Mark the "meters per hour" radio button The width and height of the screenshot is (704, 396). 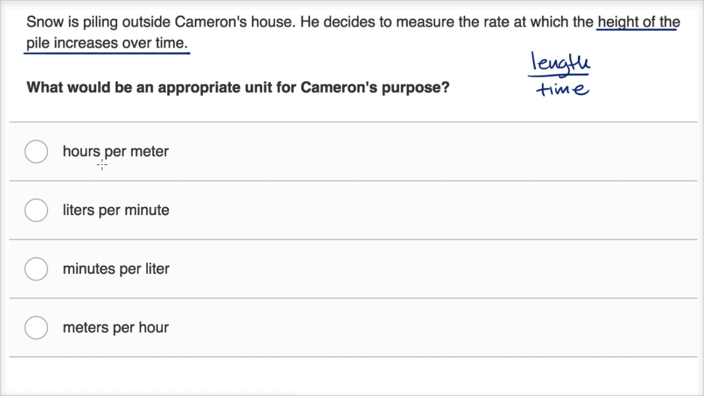pos(36,328)
